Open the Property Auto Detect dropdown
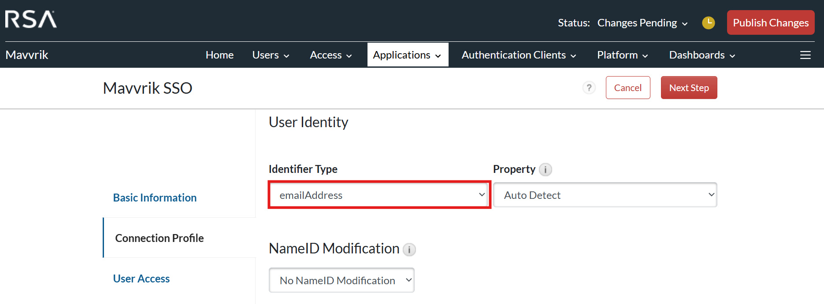This screenshot has height=304, width=824. click(605, 195)
